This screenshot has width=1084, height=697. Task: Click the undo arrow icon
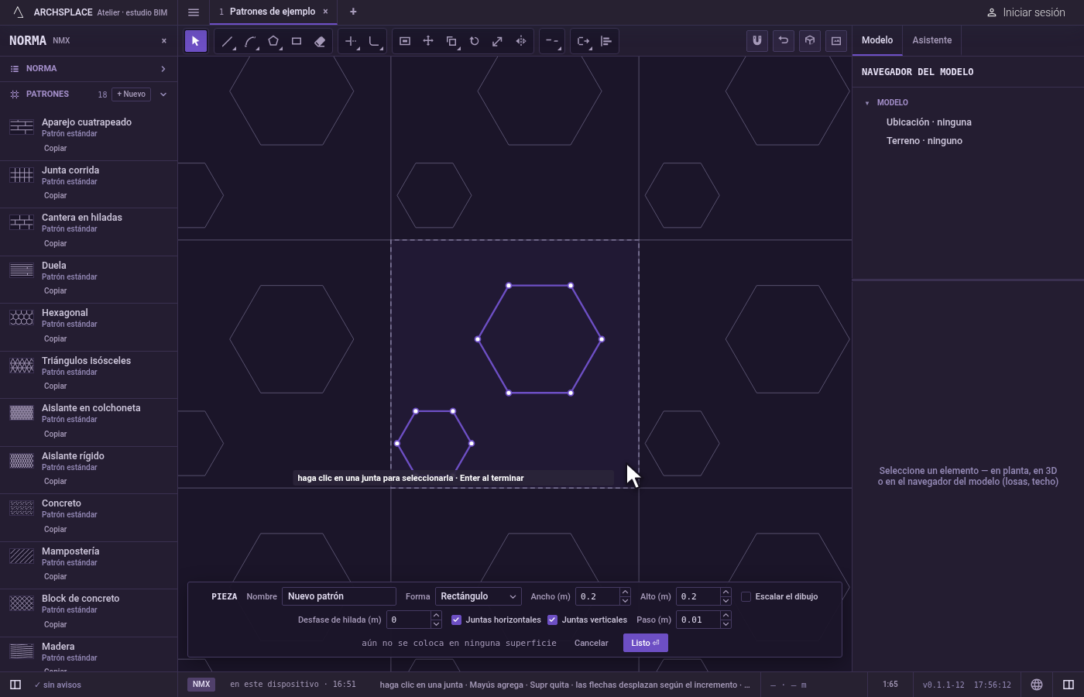point(784,41)
